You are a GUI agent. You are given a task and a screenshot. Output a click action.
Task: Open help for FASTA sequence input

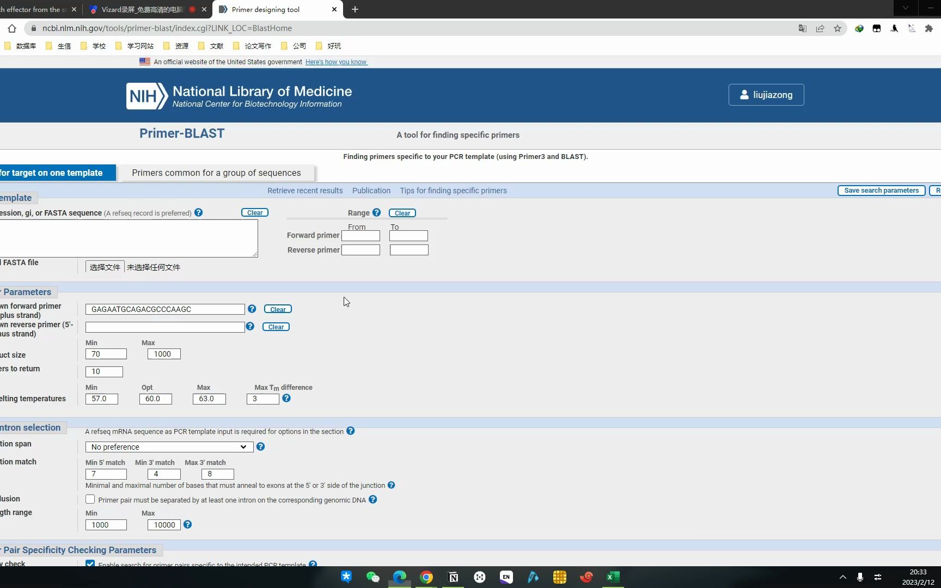click(x=199, y=212)
